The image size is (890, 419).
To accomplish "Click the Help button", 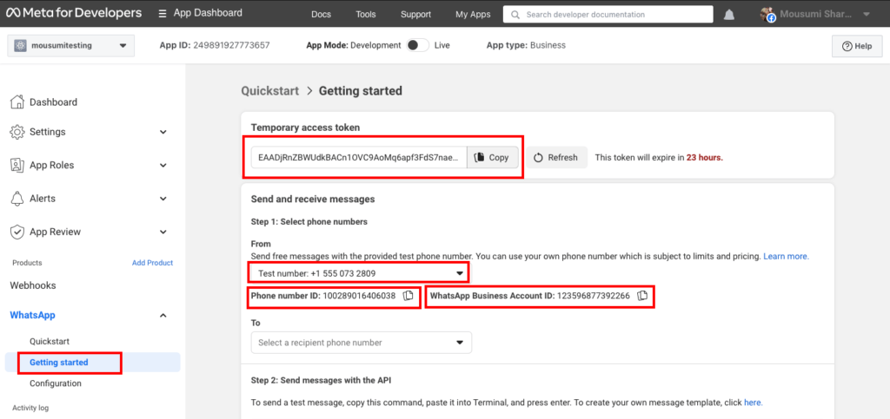I will tap(857, 46).
